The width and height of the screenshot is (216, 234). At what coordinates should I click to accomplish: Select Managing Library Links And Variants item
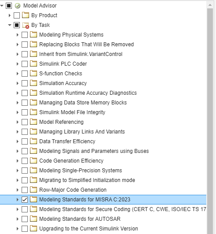tap(82, 132)
